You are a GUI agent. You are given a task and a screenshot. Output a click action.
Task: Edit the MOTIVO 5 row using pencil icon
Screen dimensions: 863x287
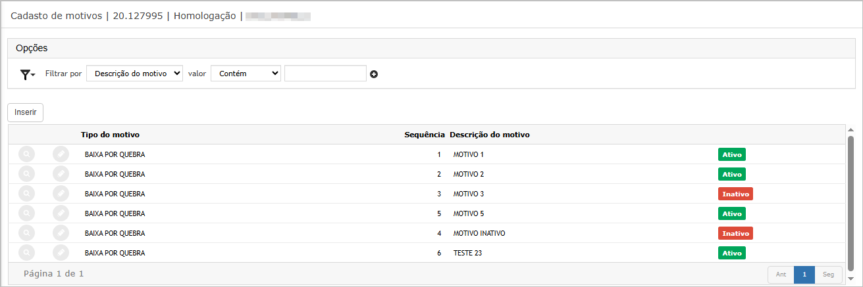(60, 213)
